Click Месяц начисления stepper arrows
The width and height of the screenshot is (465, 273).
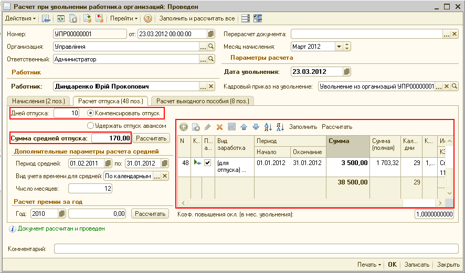pos(347,47)
